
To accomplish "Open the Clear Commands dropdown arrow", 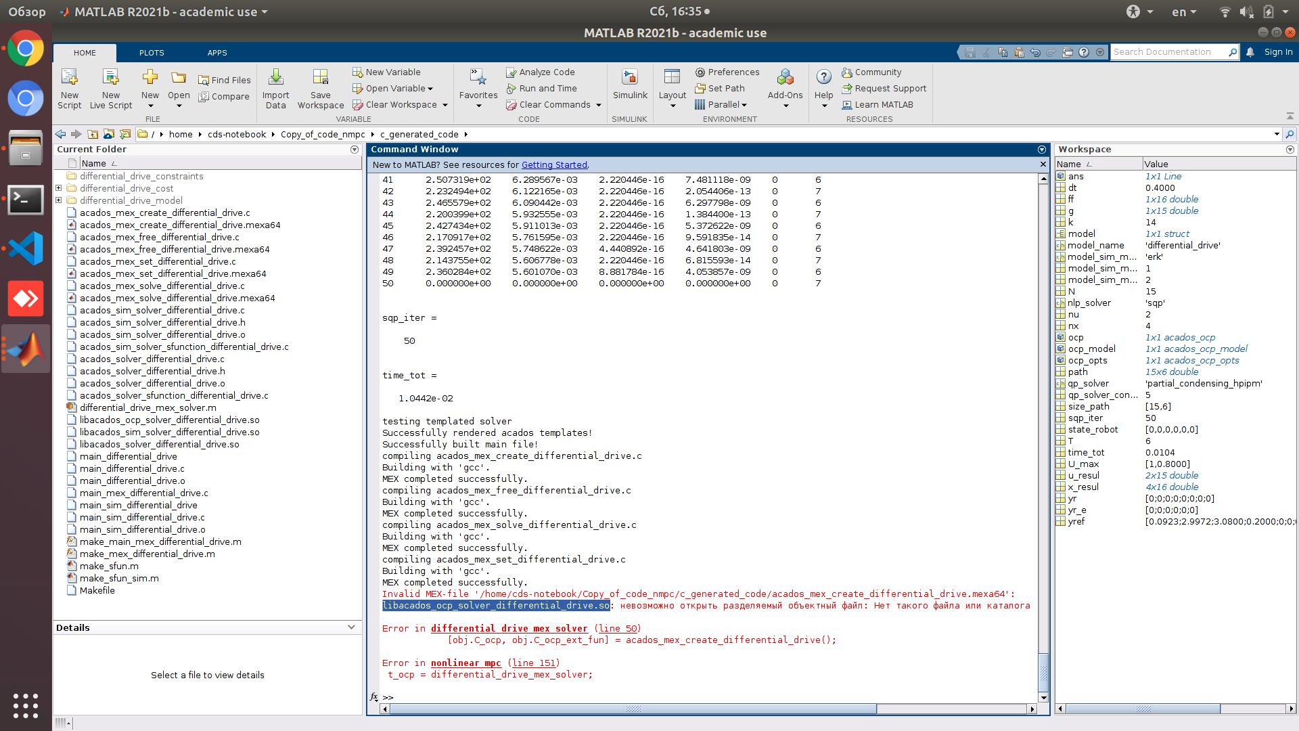I will tap(598, 105).
